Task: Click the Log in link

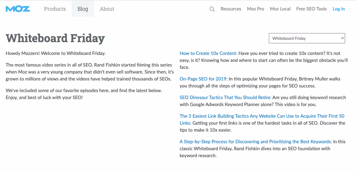Action: (x=339, y=9)
